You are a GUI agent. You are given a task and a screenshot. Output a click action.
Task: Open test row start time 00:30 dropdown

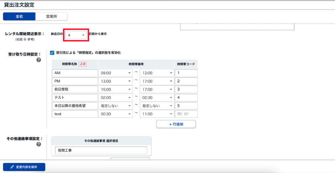click(116, 114)
